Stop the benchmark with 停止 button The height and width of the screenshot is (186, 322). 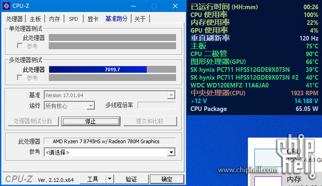91,121
